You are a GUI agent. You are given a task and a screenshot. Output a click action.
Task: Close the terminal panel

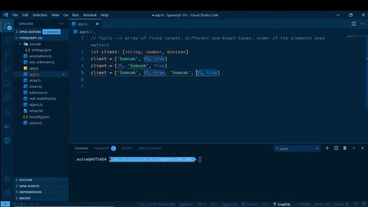pos(363,148)
